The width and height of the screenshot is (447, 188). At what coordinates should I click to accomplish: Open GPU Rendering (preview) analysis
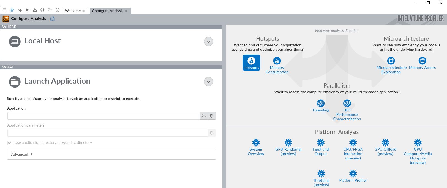point(288,147)
